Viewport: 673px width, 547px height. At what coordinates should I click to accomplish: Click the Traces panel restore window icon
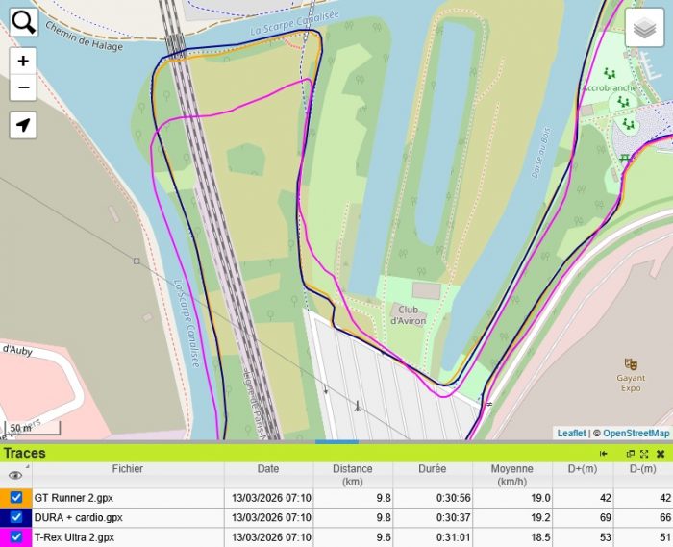631,454
